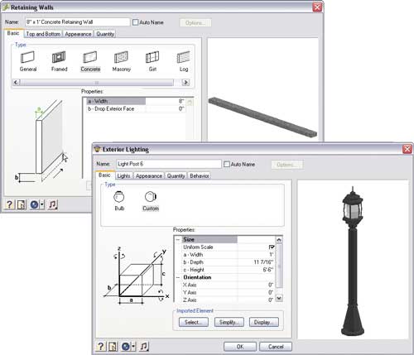Collapse the Orientation property group
The width and height of the screenshot is (414, 355).
[178, 277]
